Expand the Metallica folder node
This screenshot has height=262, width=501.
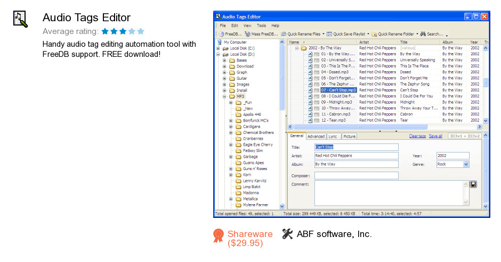pyautogui.click(x=230, y=199)
